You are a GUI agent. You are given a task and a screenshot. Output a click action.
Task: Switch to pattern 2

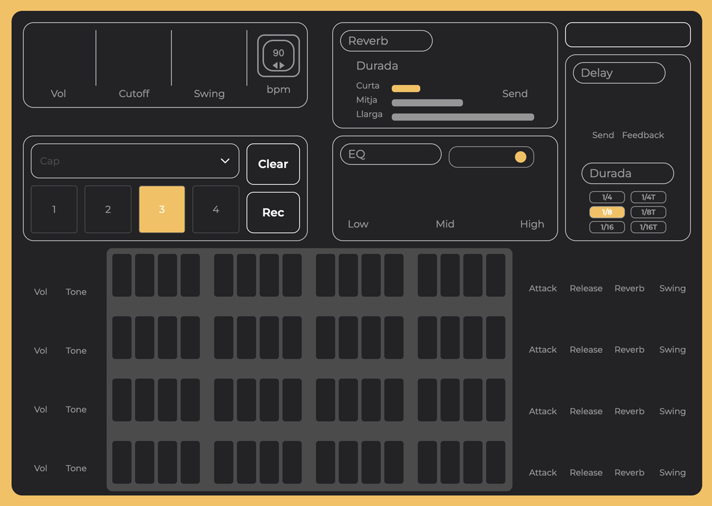108,210
